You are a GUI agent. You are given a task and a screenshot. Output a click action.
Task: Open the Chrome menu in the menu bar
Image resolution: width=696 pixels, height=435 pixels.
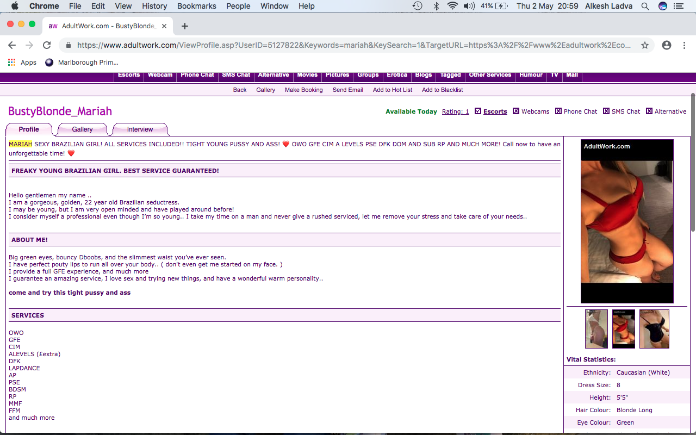pos(44,6)
